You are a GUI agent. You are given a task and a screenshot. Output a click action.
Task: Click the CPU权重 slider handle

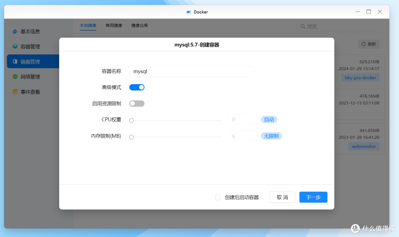pos(131,121)
